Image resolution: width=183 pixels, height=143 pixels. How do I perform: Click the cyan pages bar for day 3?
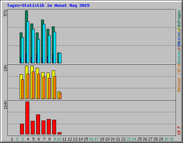pyautogui.click(x=23, y=50)
